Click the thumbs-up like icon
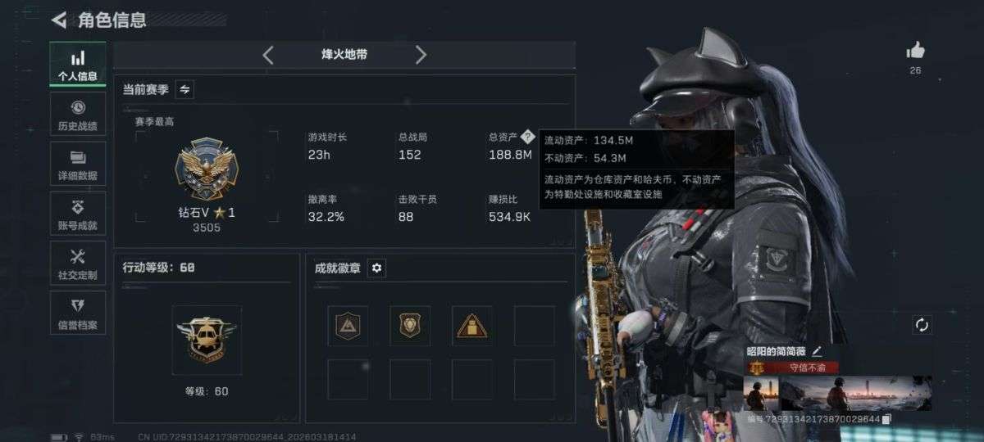The height and width of the screenshot is (442, 984). (915, 51)
